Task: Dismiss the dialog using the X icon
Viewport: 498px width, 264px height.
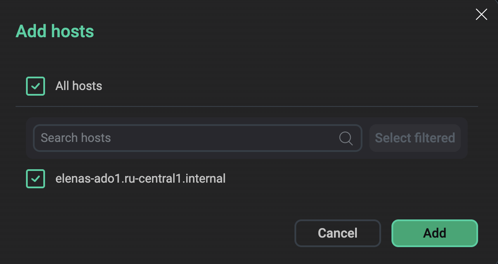Action: click(482, 15)
